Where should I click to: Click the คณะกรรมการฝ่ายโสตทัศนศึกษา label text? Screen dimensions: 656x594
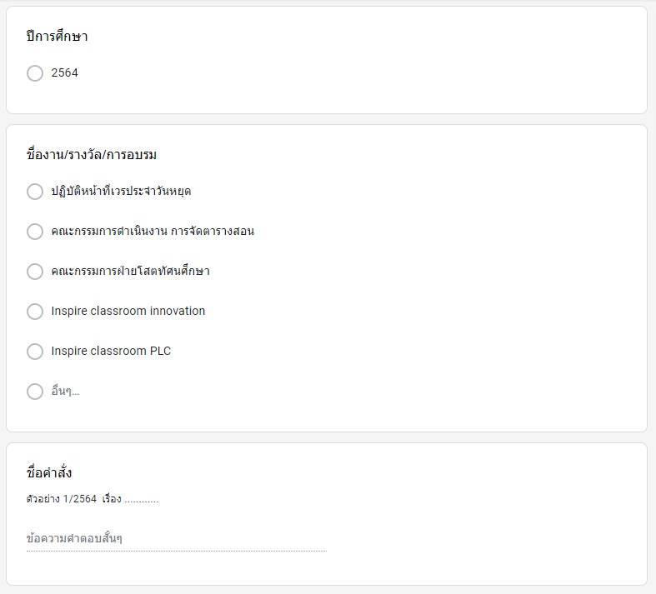130,271
